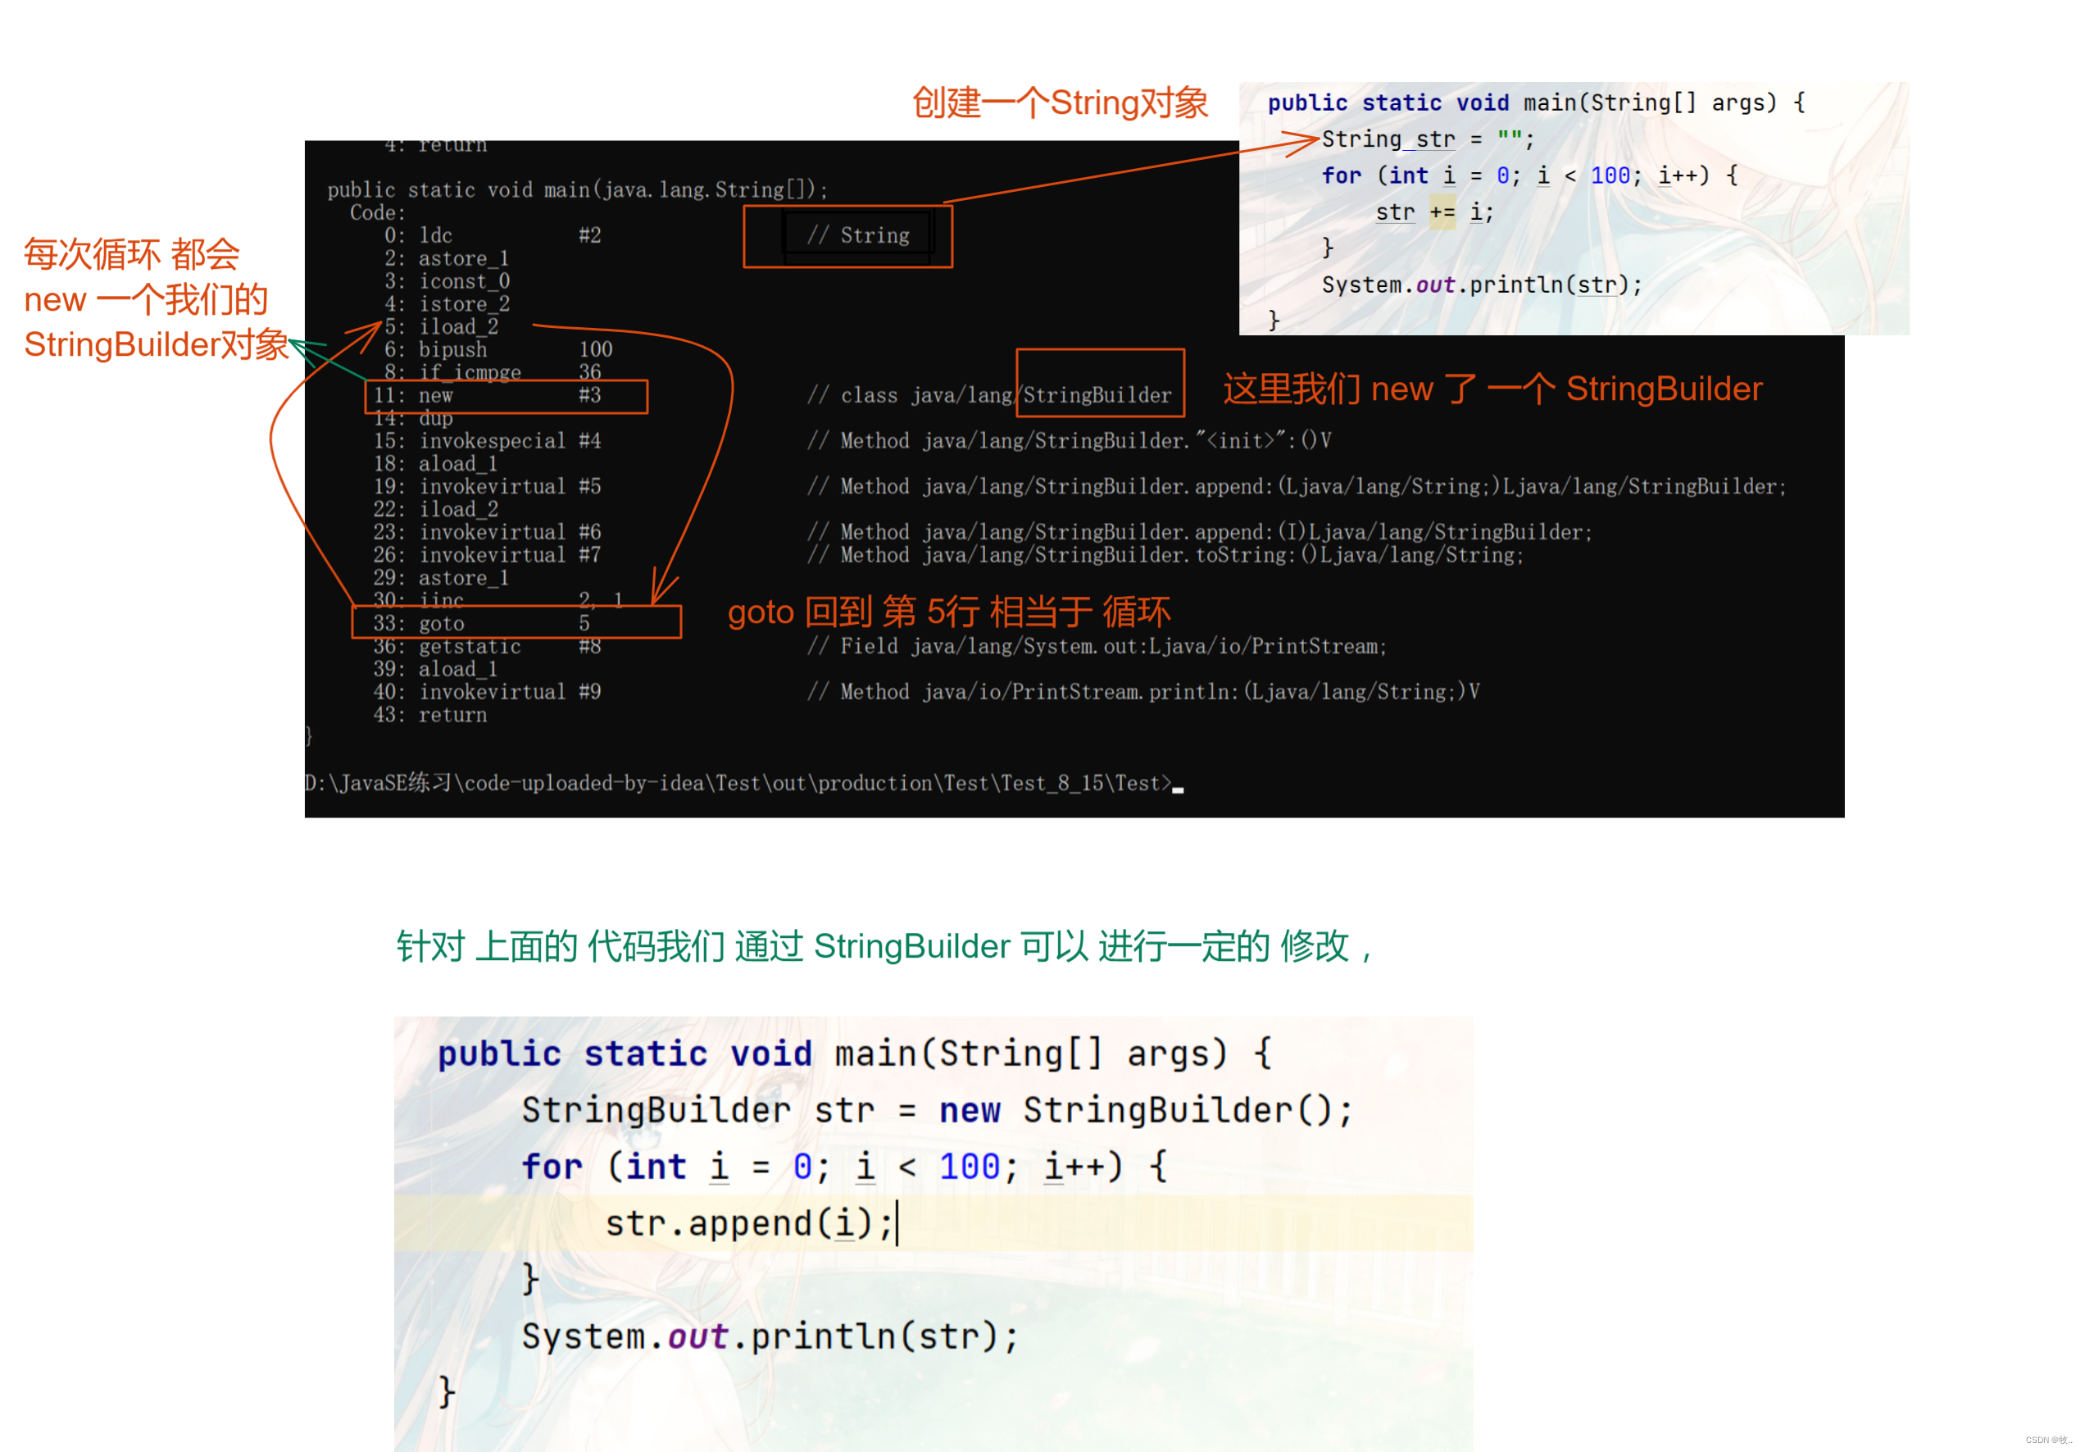
Task: Click 'invokespecial #4' bytecode line
Action: (x=487, y=441)
